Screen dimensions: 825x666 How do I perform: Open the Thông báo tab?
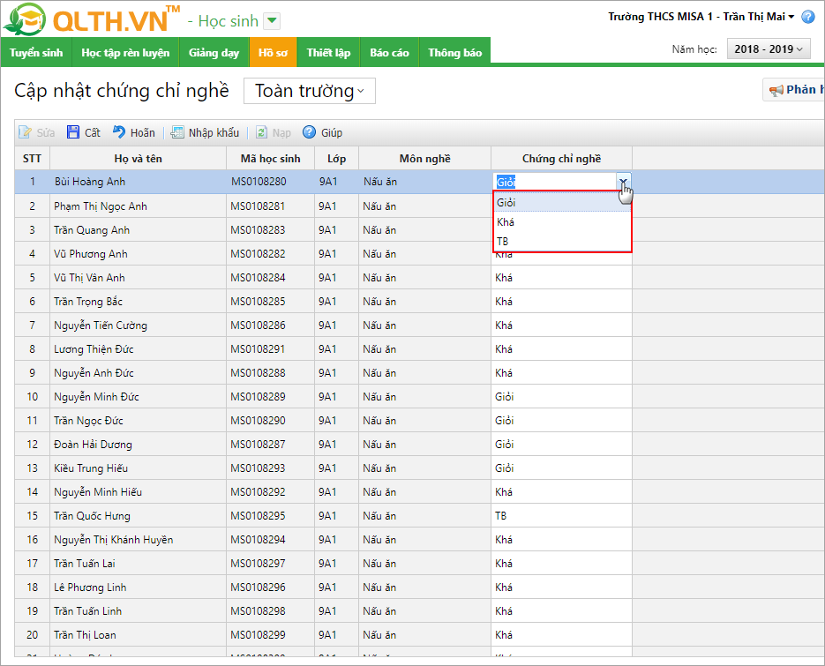click(x=454, y=53)
